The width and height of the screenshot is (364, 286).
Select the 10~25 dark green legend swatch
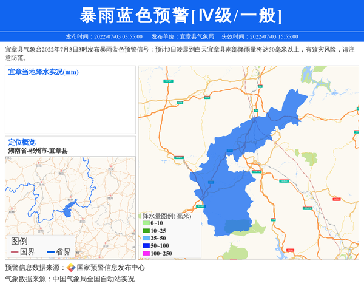point(146,231)
